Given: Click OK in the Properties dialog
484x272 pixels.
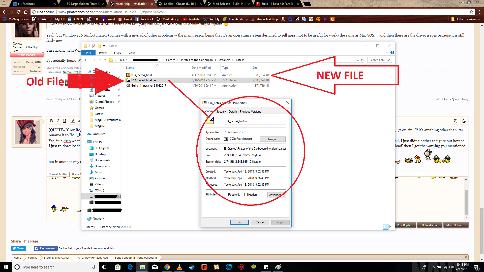Looking at the screenshot, I should pos(239,222).
